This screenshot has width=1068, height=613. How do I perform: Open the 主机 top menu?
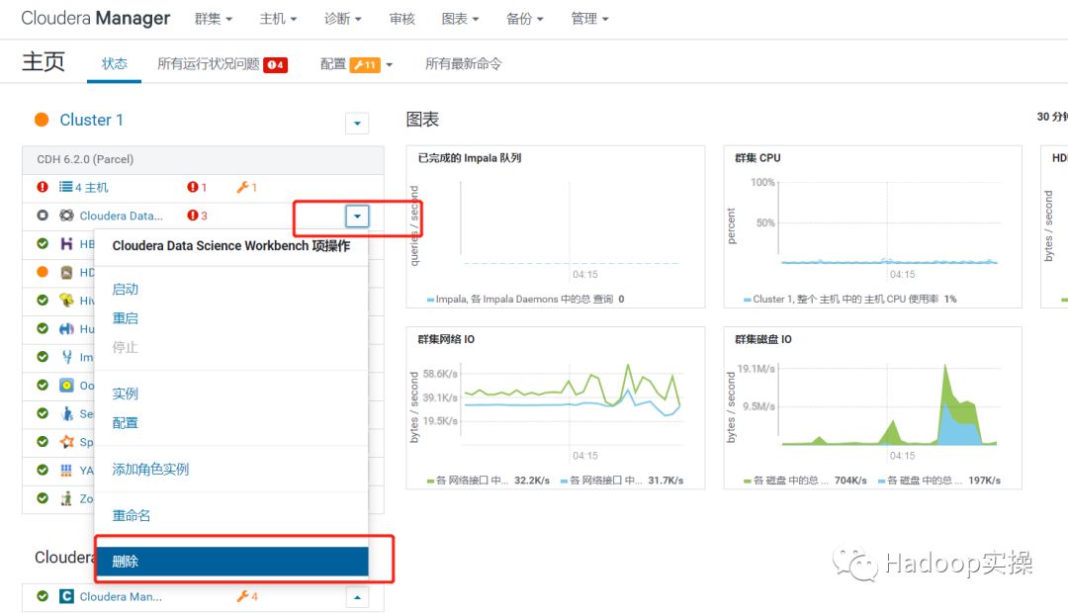278,19
